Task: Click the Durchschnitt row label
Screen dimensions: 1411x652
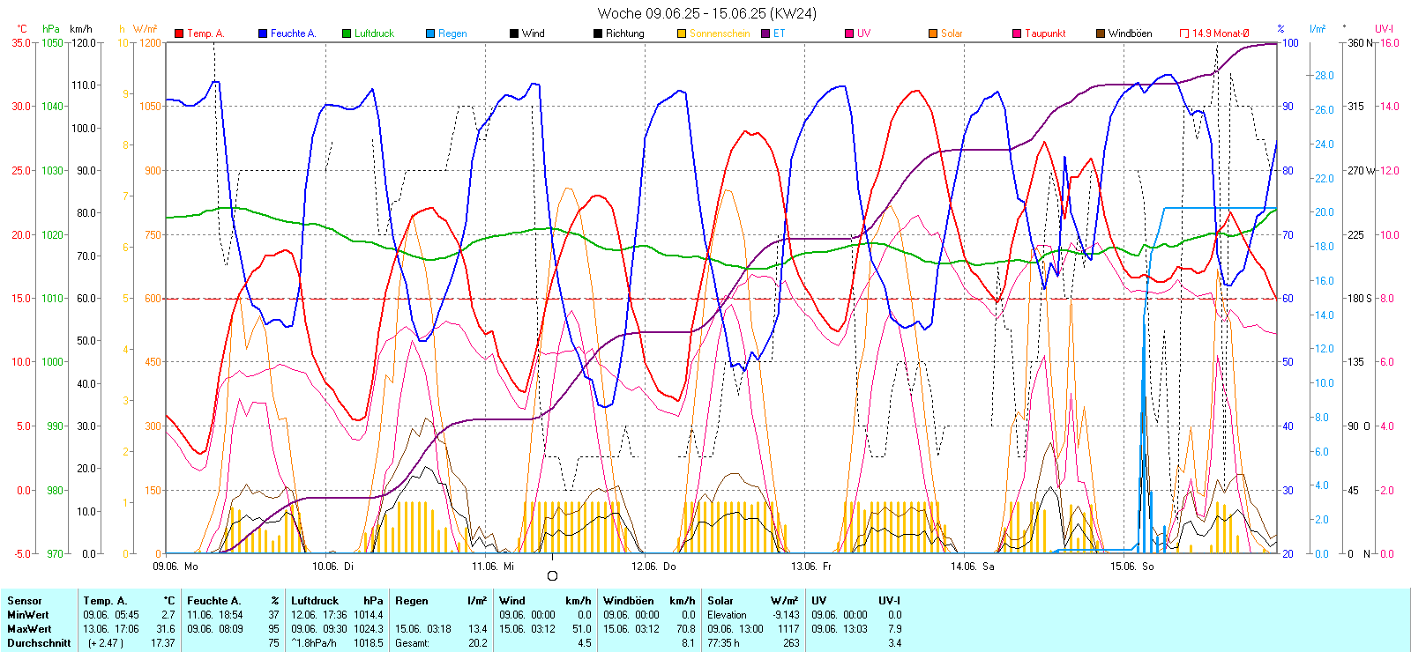Action: point(39,643)
